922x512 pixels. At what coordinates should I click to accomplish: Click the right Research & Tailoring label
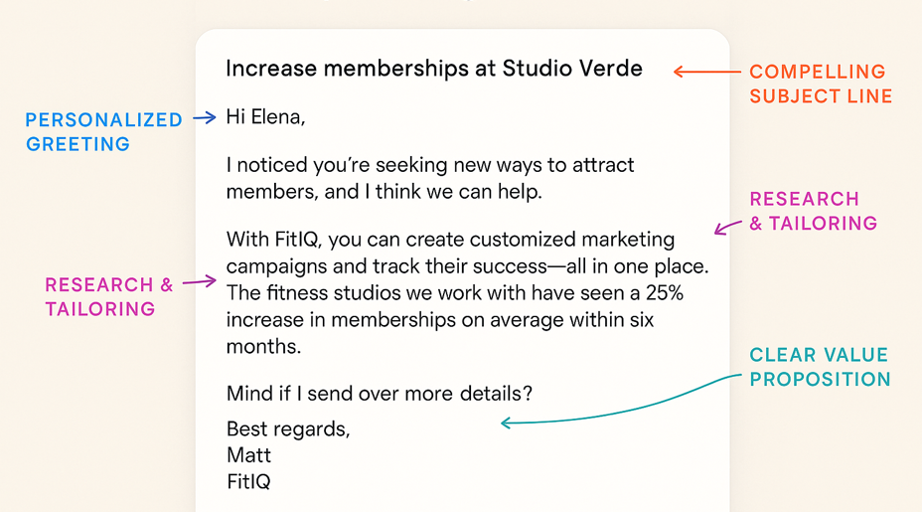814,212
